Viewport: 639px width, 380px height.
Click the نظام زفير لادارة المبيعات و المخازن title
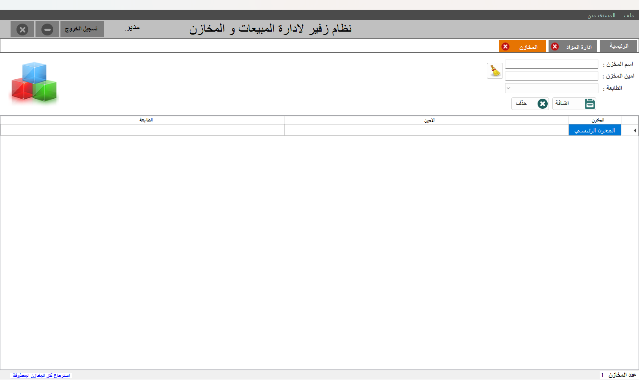[x=270, y=29]
